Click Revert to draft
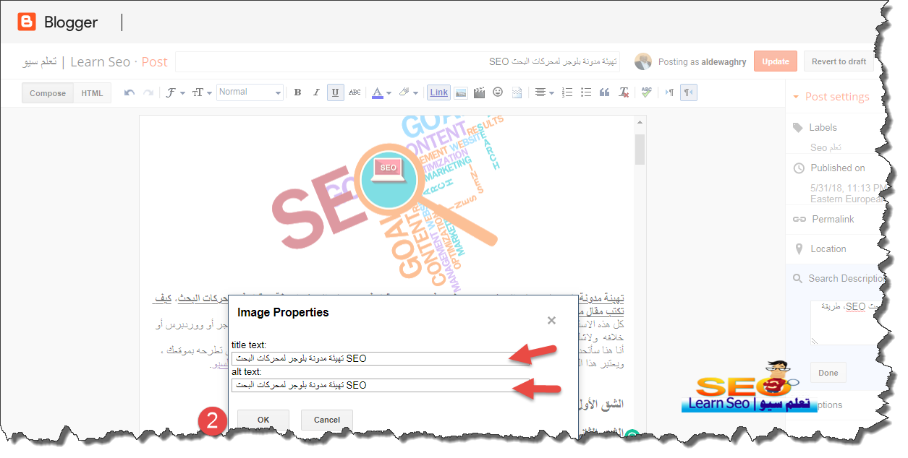Image resolution: width=908 pixels, height=458 pixels. [x=839, y=61]
